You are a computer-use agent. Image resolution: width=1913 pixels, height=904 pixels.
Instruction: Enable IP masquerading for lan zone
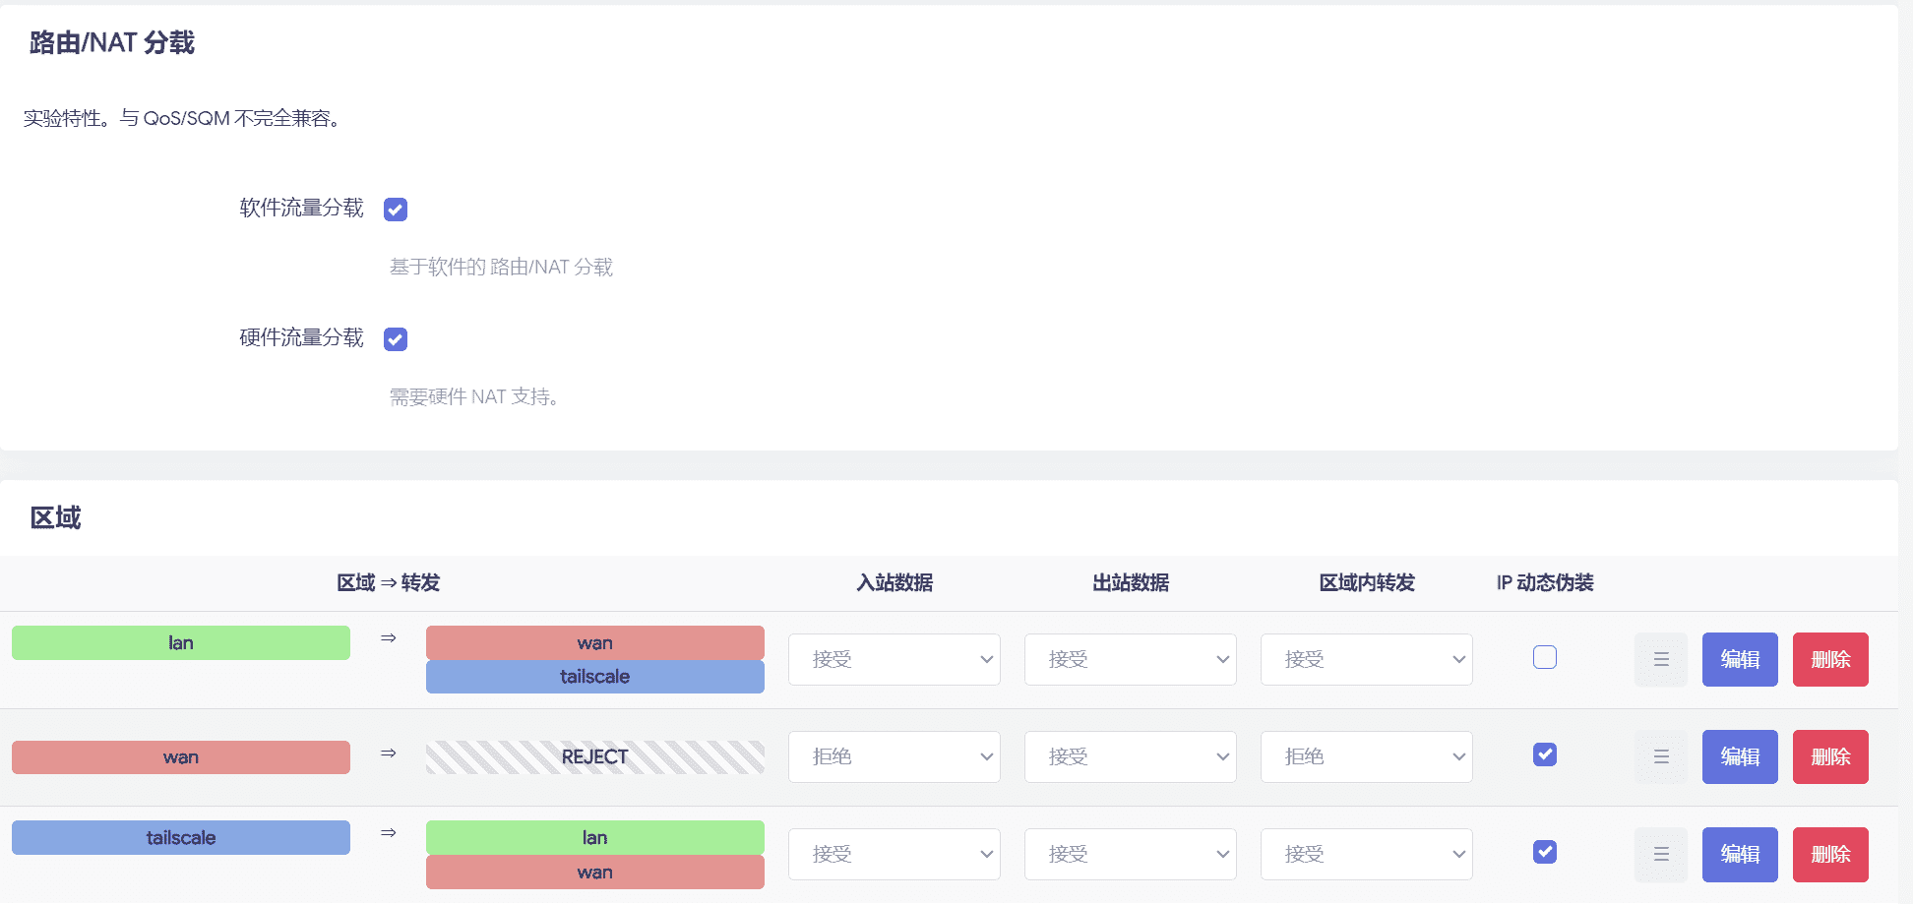[1544, 657]
